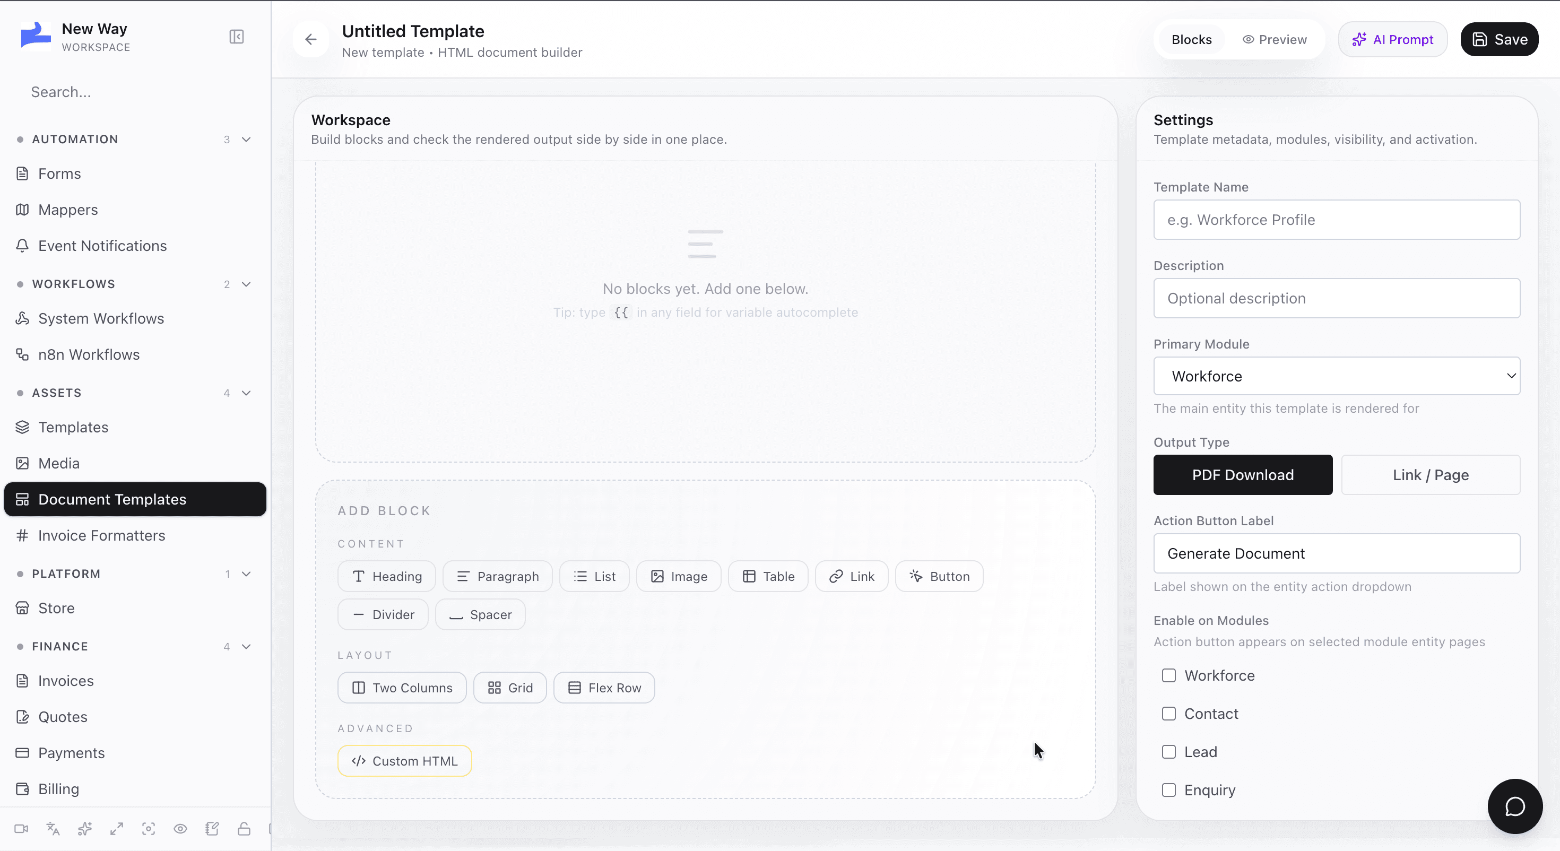Click the sparkles AI icon in sidebar footer
The image size is (1560, 851).
(85, 829)
